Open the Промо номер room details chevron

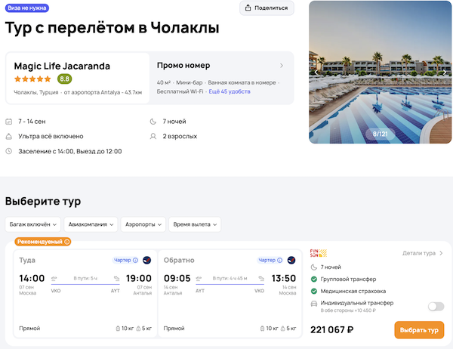[282, 66]
